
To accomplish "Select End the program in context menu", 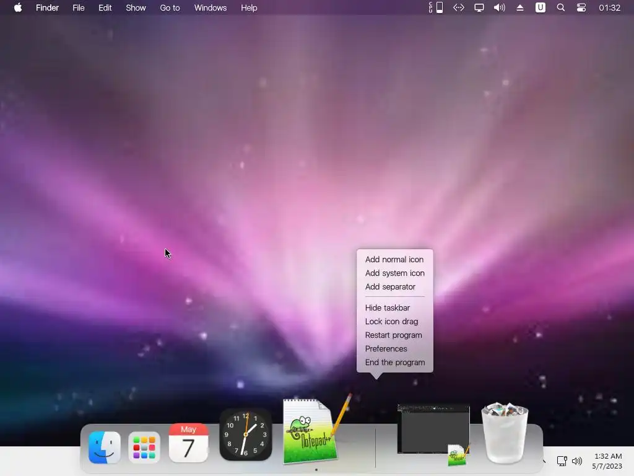I will 394,363.
